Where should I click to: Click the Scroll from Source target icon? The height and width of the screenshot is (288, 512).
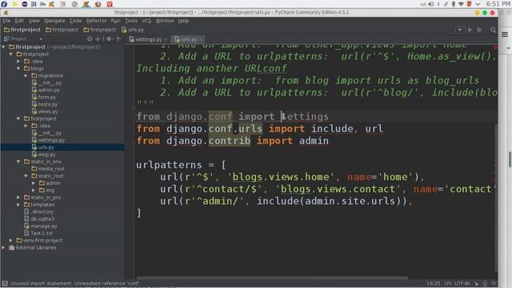[90, 39]
